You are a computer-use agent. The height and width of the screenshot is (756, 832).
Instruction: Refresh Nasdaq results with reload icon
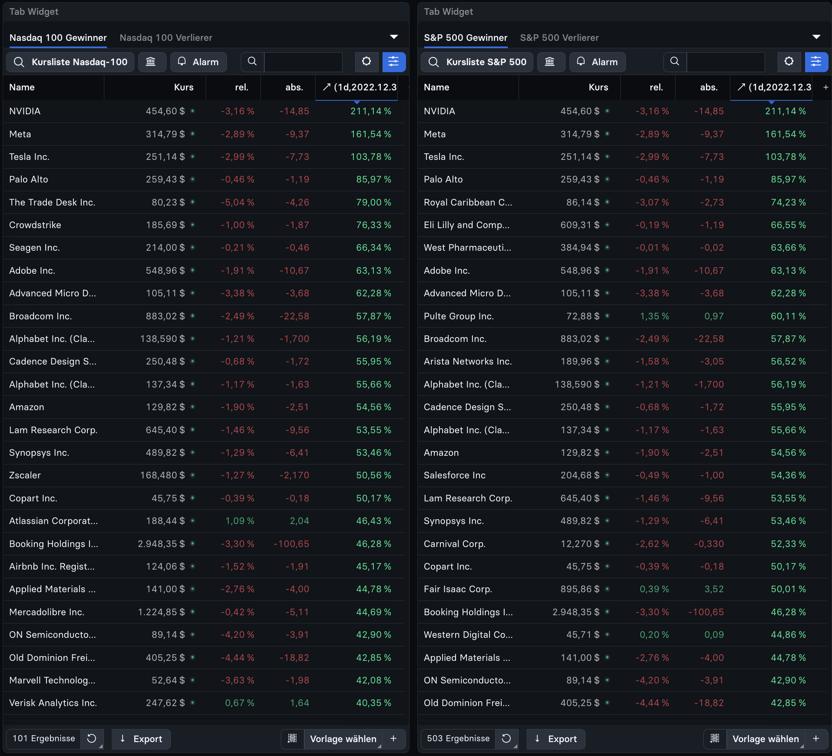(x=92, y=738)
